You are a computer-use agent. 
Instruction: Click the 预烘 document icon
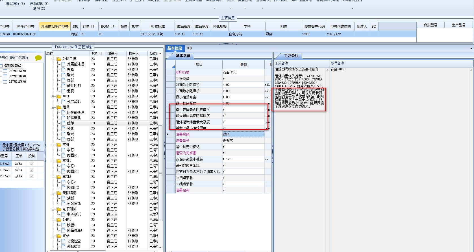(x=63, y=129)
